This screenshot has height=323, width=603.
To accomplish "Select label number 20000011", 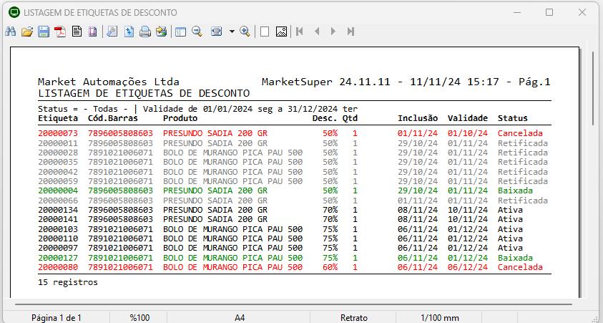I will coord(58,143).
